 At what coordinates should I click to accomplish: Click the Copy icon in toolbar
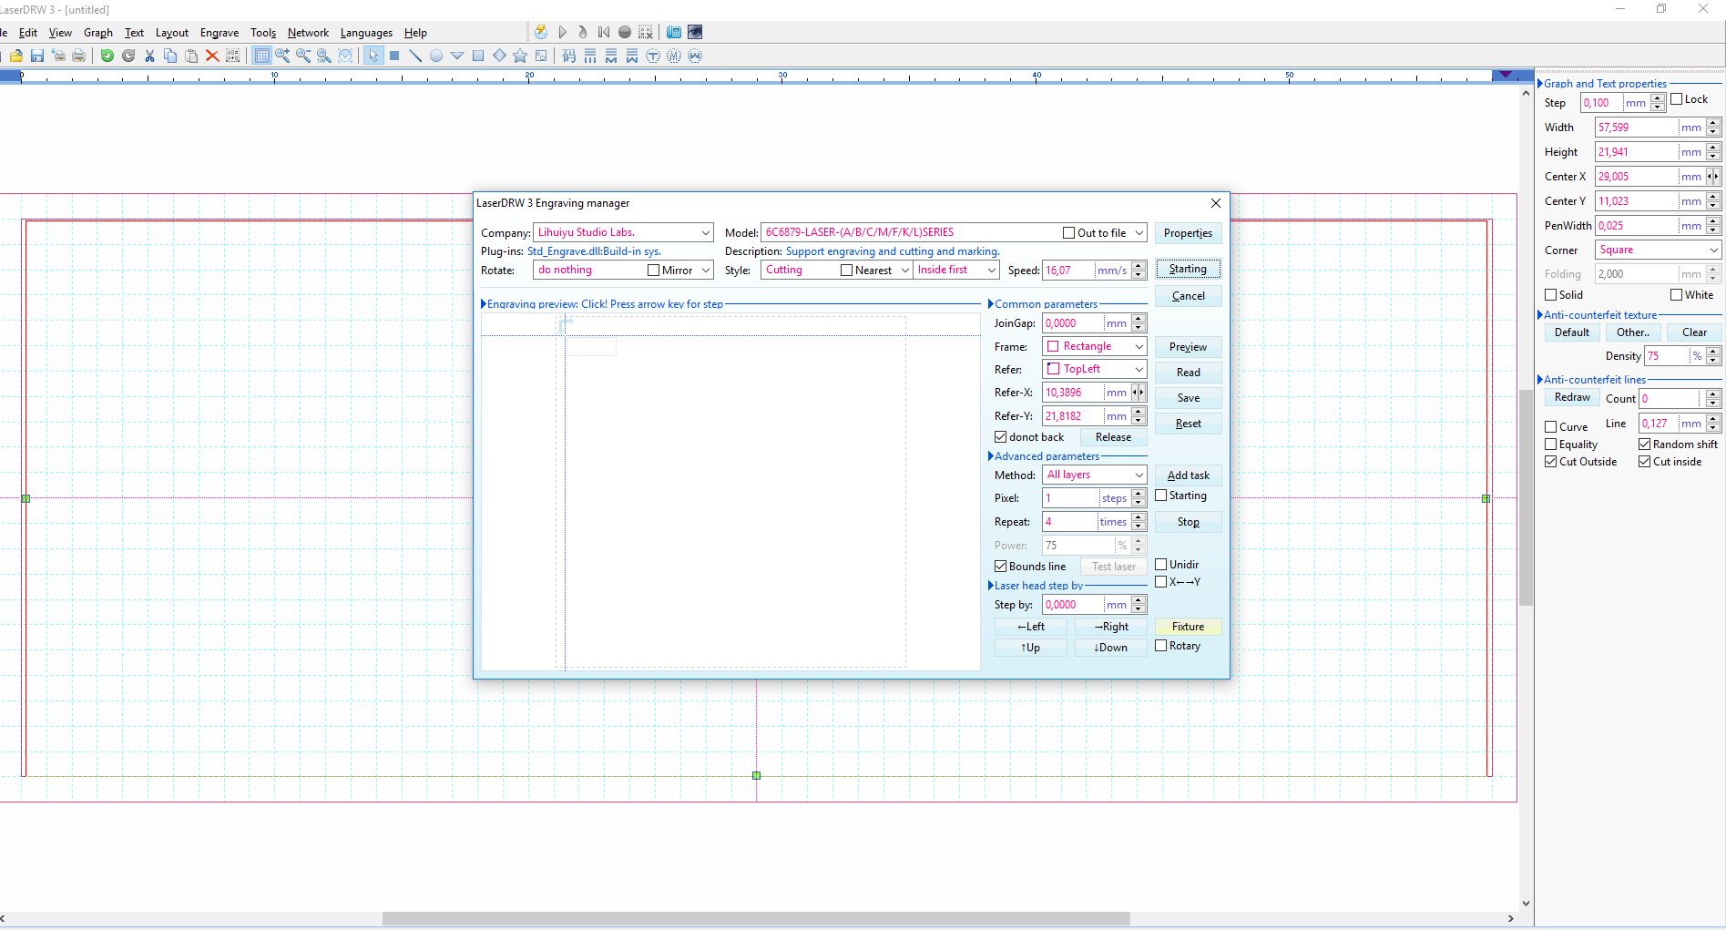[x=170, y=56]
